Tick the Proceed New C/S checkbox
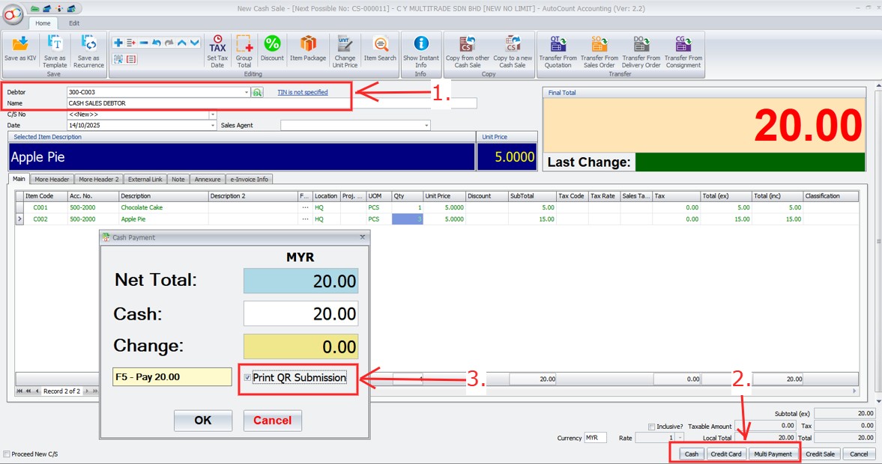882x464 pixels. tap(7, 454)
